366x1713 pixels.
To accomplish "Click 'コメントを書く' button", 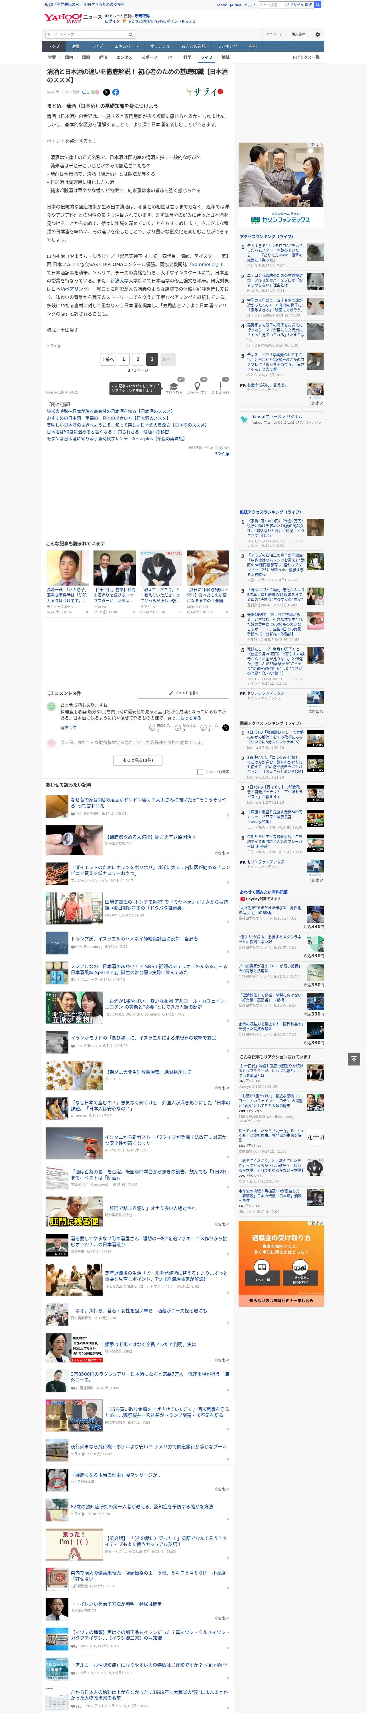I will (183, 693).
